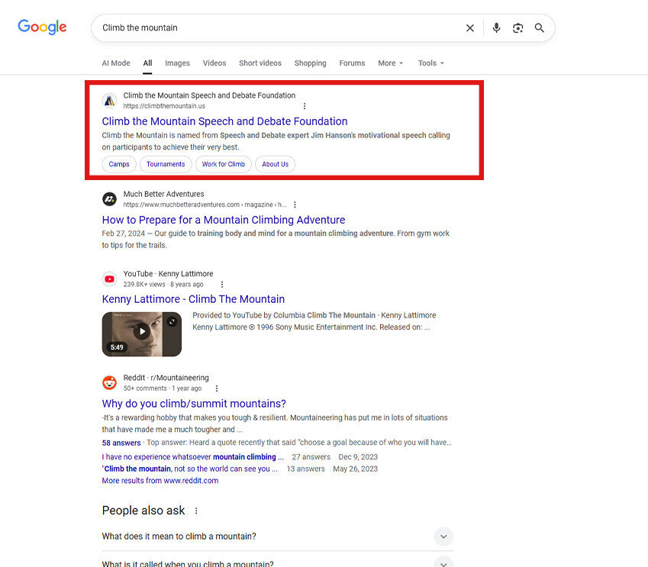
Task: Play the Kenny Lattimore video thumbnail
Action: [142, 331]
